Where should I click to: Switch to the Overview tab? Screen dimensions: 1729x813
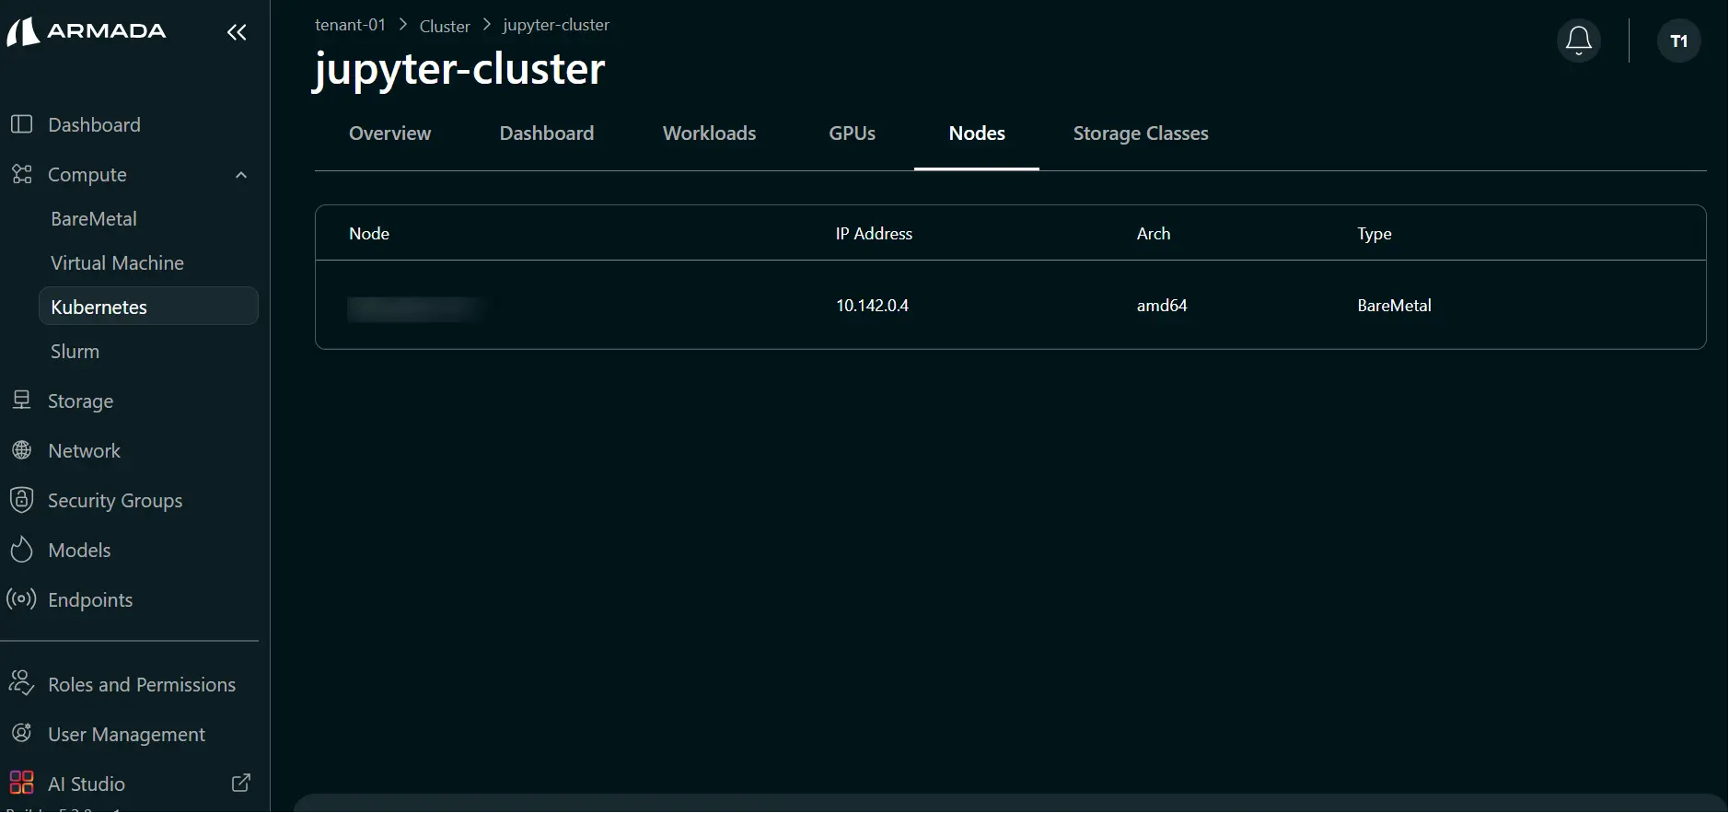coord(390,134)
